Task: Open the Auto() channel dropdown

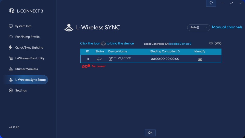Action: 198,27
